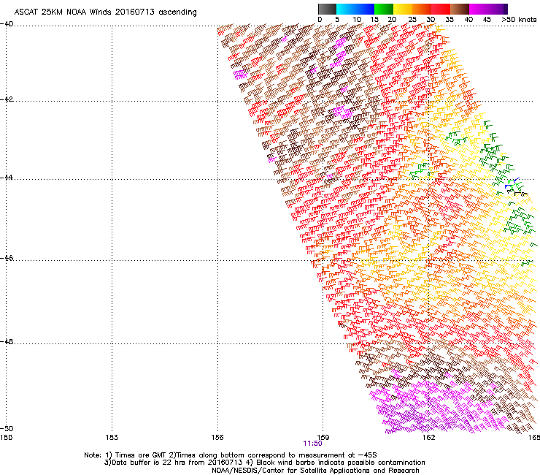Click the '45' legend scale label
This screenshot has width=540, height=475.
[487, 20]
